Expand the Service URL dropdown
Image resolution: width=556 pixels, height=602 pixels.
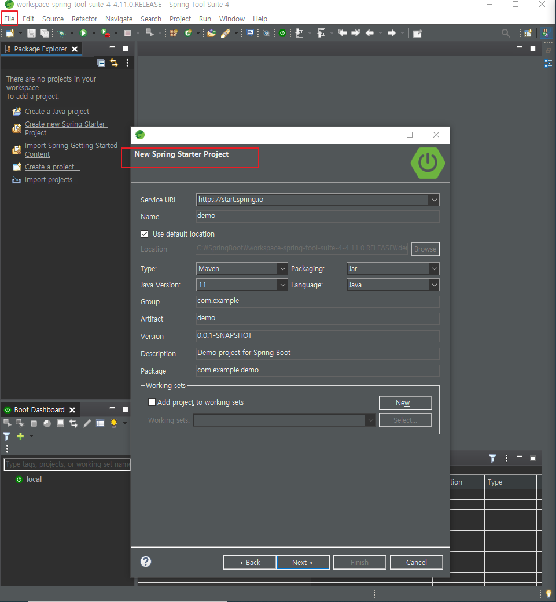pyautogui.click(x=434, y=200)
